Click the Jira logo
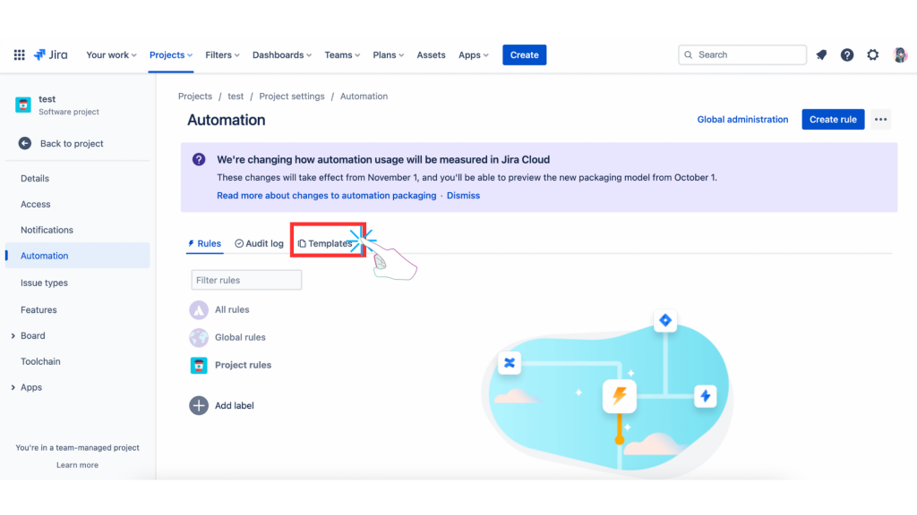This screenshot has width=917, height=515. (x=51, y=55)
